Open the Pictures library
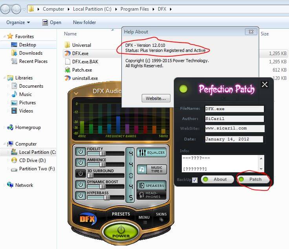This screenshot has height=249, width=289. pos(27,103)
